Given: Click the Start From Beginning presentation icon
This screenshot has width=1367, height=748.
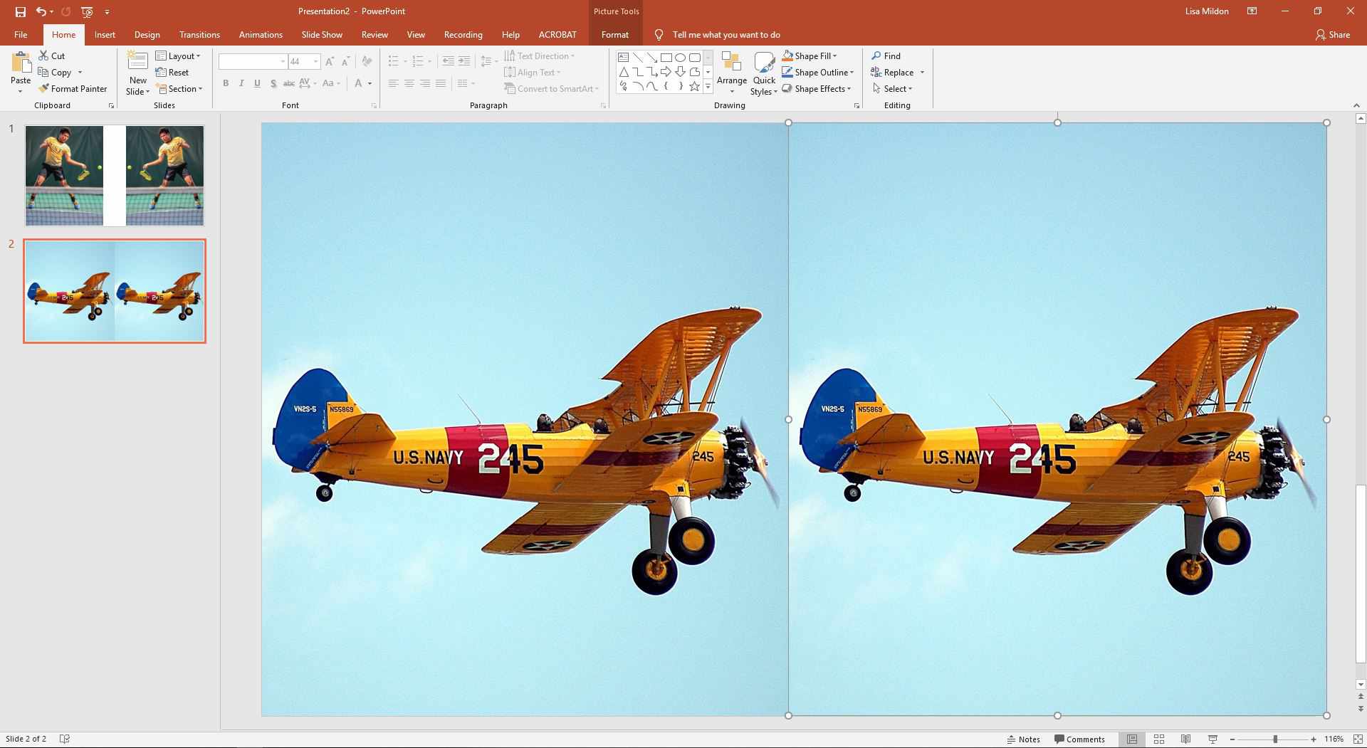Looking at the screenshot, I should point(87,11).
